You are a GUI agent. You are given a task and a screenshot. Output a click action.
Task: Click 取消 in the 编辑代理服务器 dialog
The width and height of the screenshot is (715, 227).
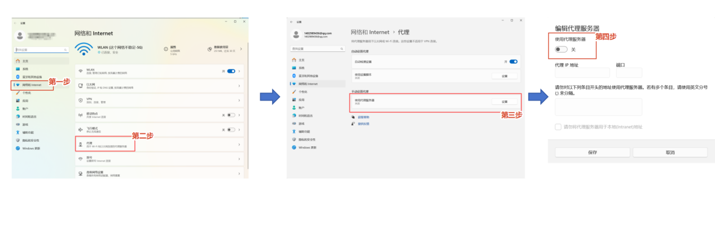(x=670, y=152)
